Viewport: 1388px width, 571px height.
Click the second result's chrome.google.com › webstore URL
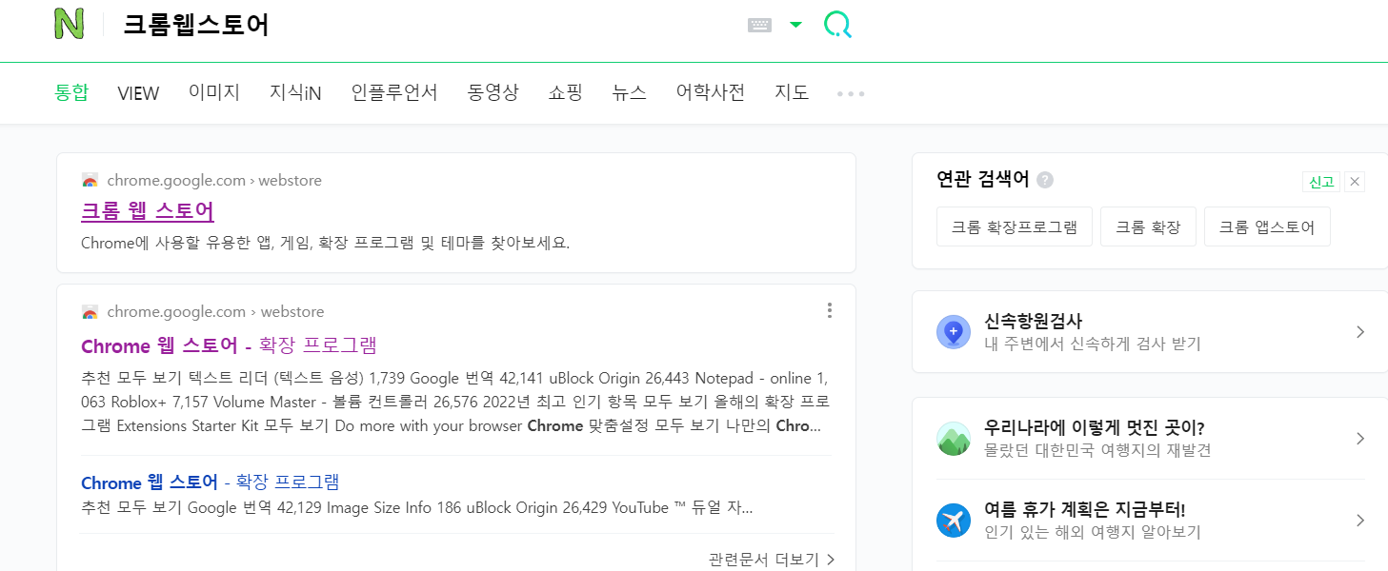click(214, 312)
